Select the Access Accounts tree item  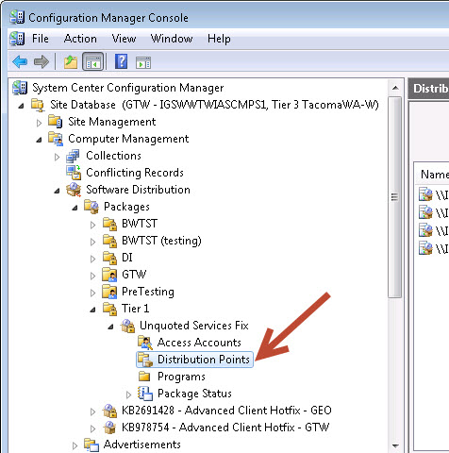(199, 343)
